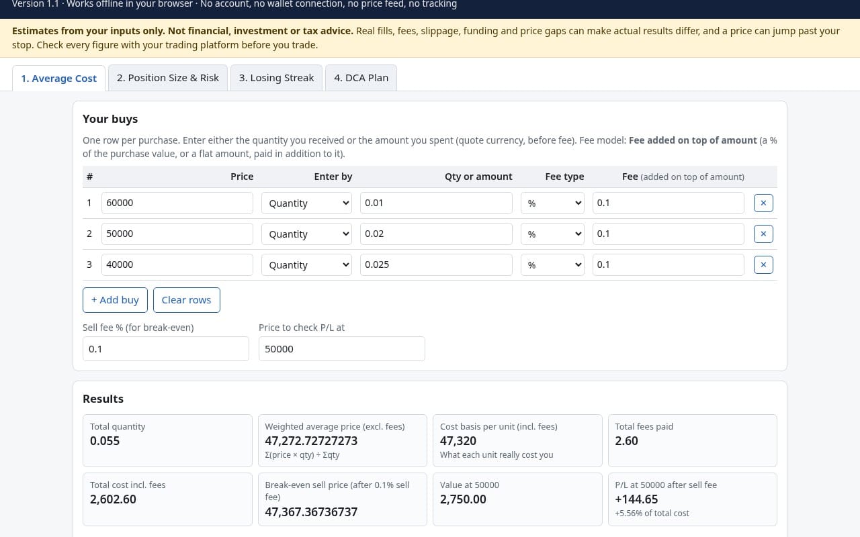860x537 pixels.
Task: Click the fee field in row 2
Action: (x=669, y=234)
